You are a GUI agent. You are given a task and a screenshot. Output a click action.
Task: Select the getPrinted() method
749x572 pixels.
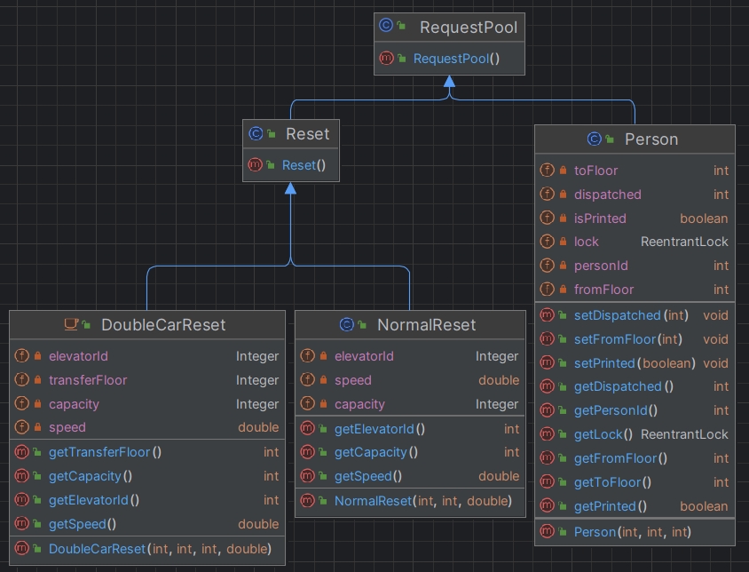635,506
